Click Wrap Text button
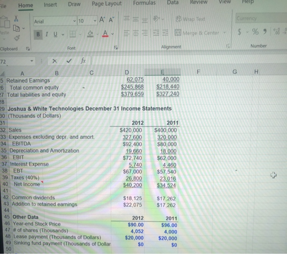This screenshot has height=254, width=287. [190, 19]
